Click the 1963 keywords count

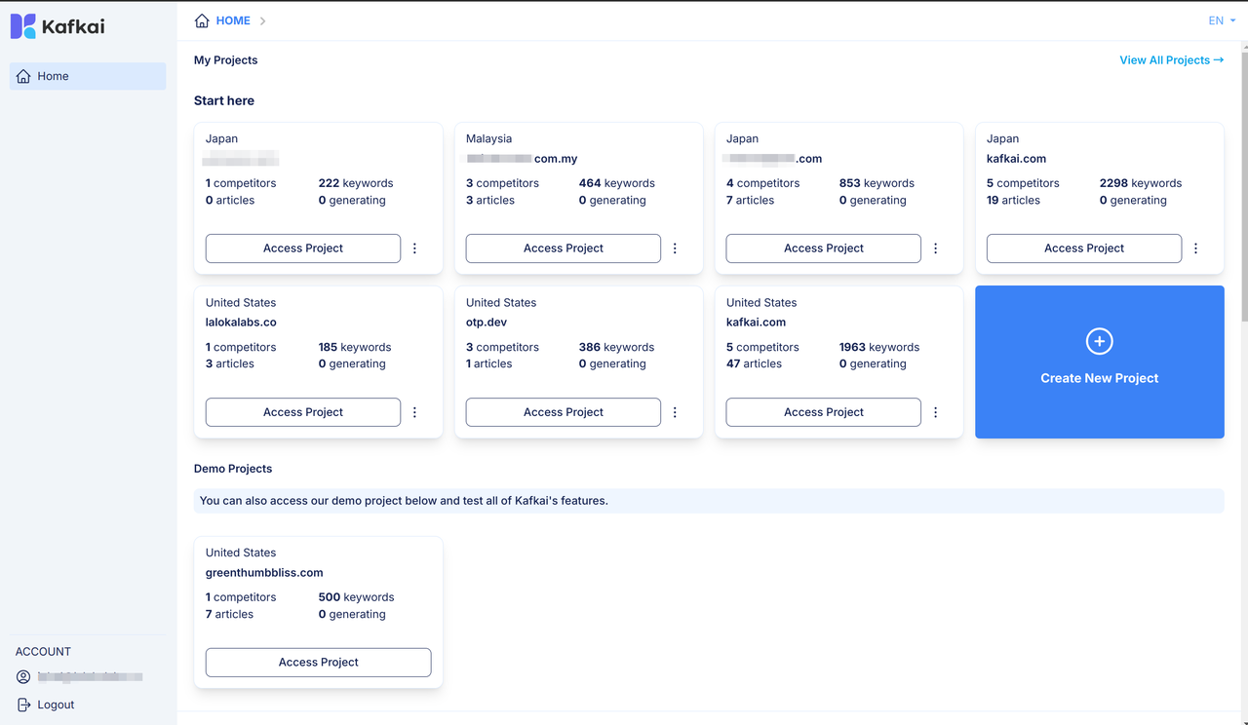[x=879, y=347]
